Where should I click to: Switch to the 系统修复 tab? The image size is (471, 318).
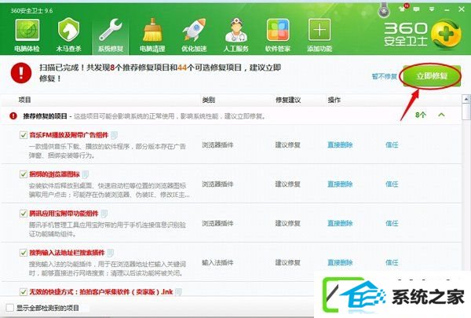pyautogui.click(x=111, y=31)
